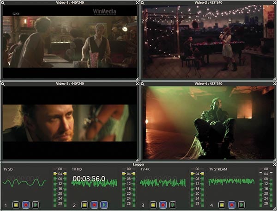Image resolution: width=277 pixels, height=211 pixels.
Task: Record logger channel 3 TV 4K
Action: pos(163,205)
